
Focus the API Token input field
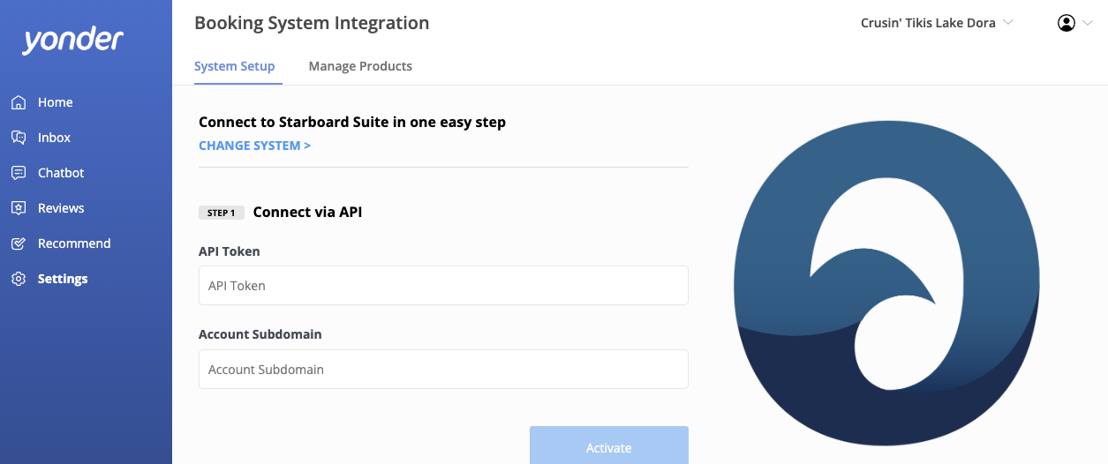(x=443, y=286)
